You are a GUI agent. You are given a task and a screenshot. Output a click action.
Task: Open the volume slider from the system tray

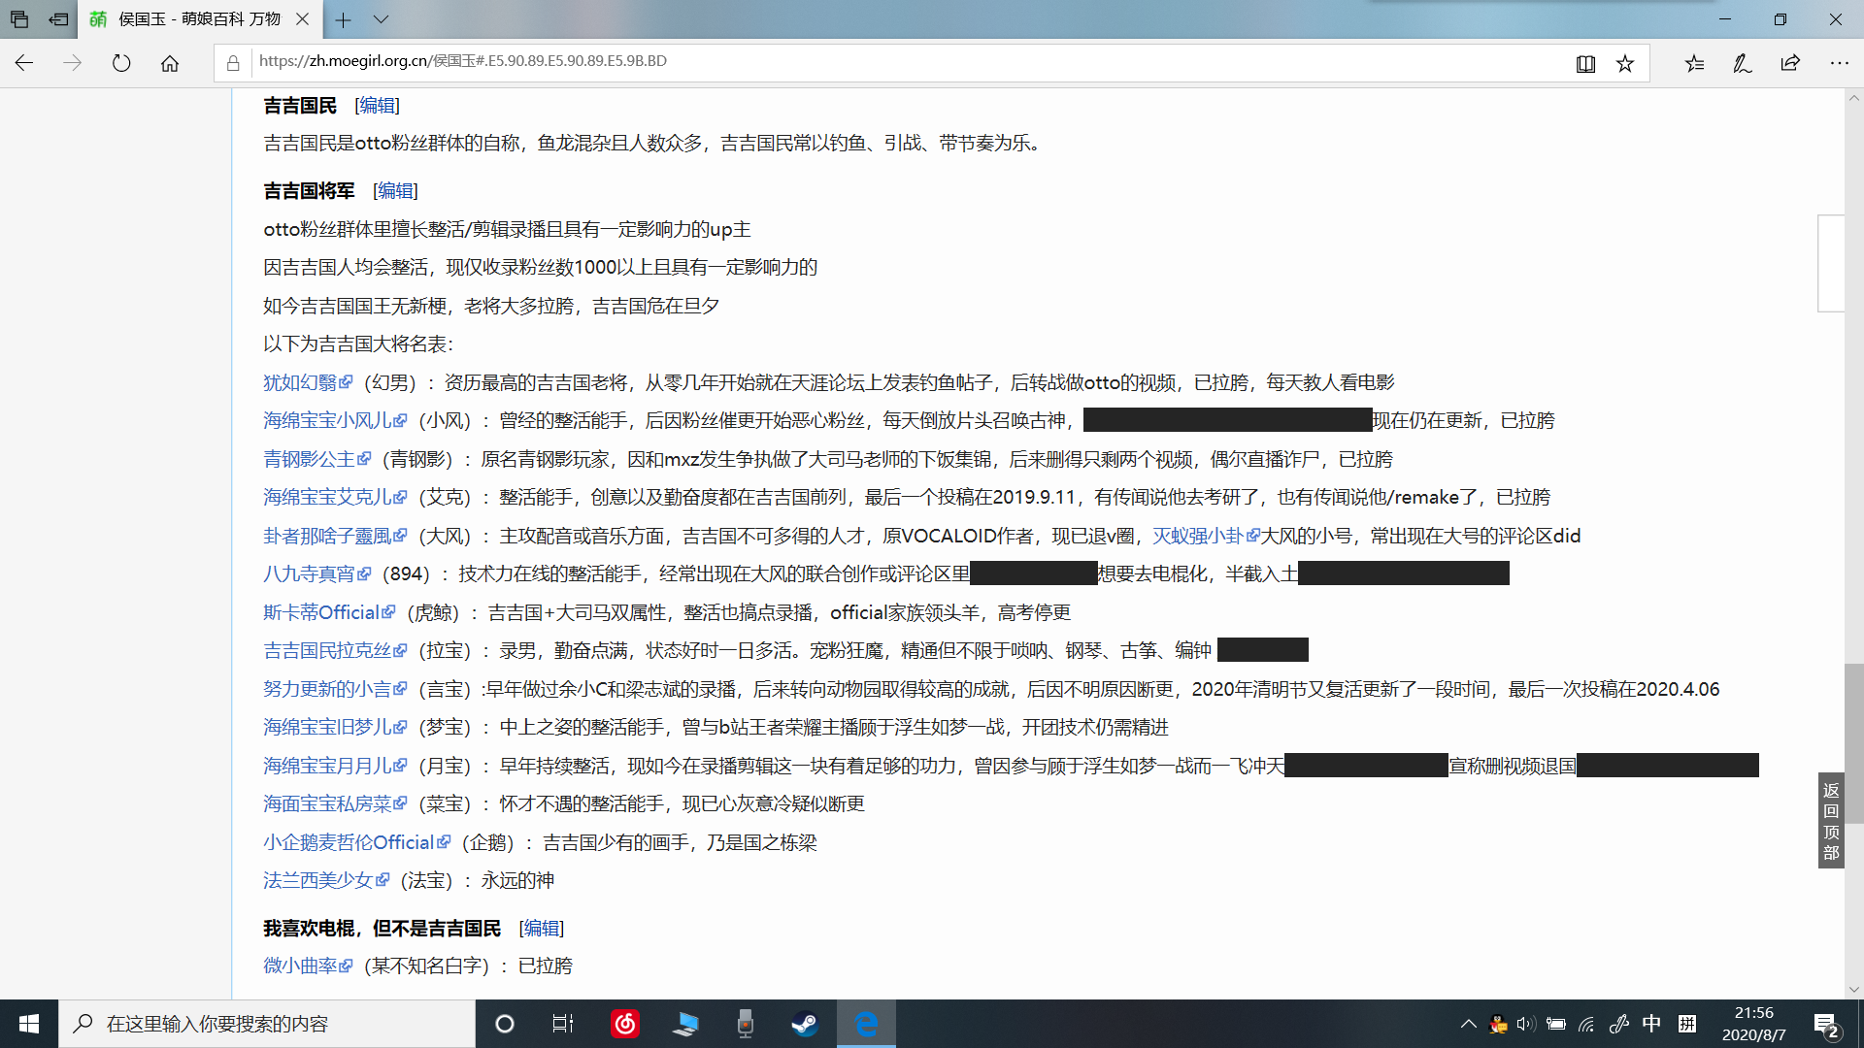click(1524, 1024)
